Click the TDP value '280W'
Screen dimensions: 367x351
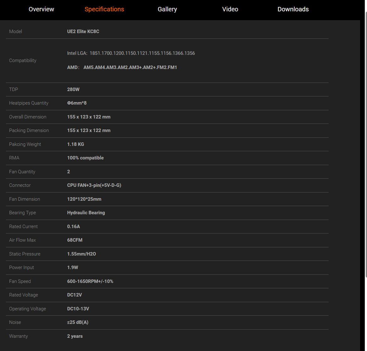coord(73,89)
